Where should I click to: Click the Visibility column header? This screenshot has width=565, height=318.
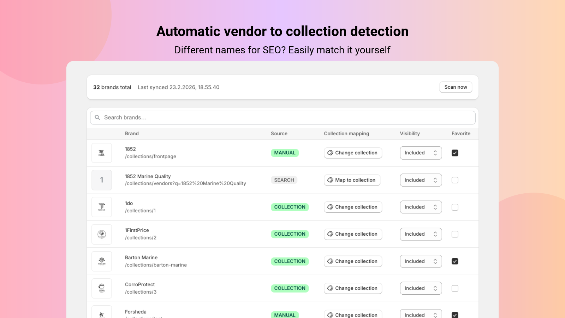410,134
